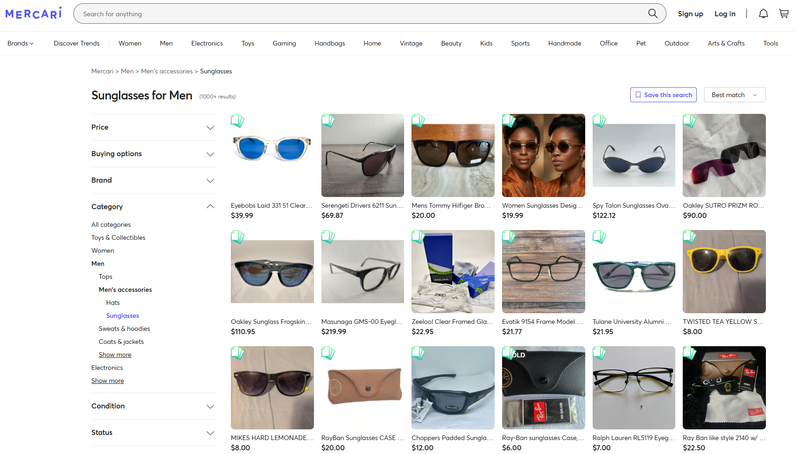This screenshot has width=797, height=454.
Task: Expand the Buying options filter
Action: 153,154
